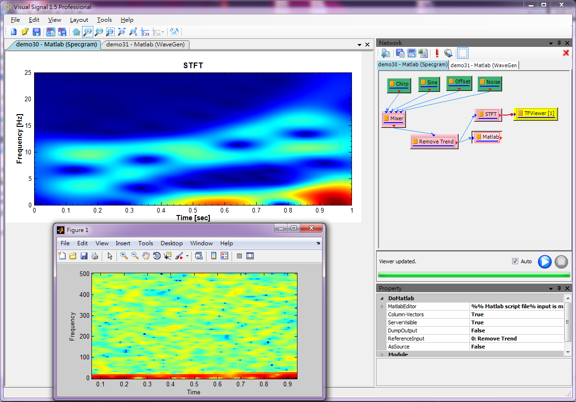Toggle the Auto checkbox

[515, 261]
